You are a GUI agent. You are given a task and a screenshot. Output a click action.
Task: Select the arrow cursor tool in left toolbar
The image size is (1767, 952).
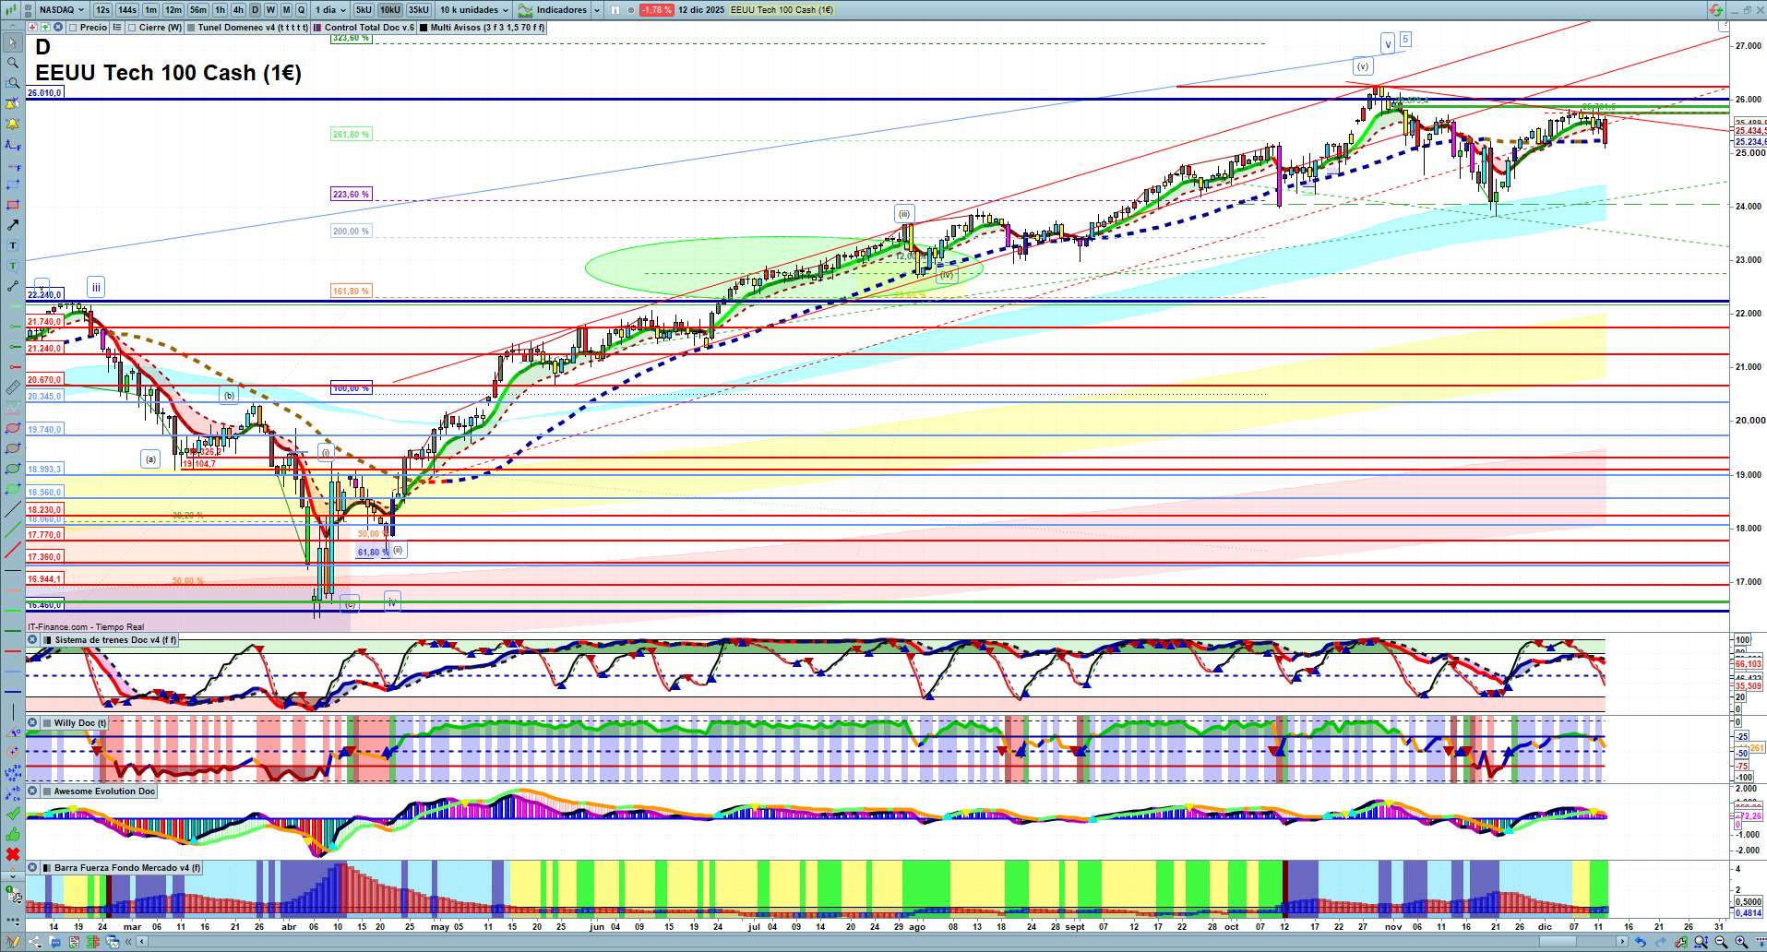point(13,42)
